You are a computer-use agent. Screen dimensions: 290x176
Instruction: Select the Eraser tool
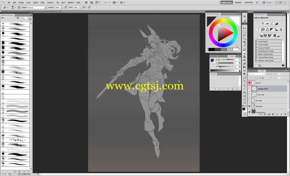point(244,63)
